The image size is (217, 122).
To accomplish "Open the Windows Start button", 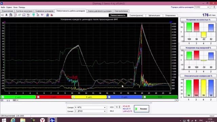I will click(x=4, y=120).
